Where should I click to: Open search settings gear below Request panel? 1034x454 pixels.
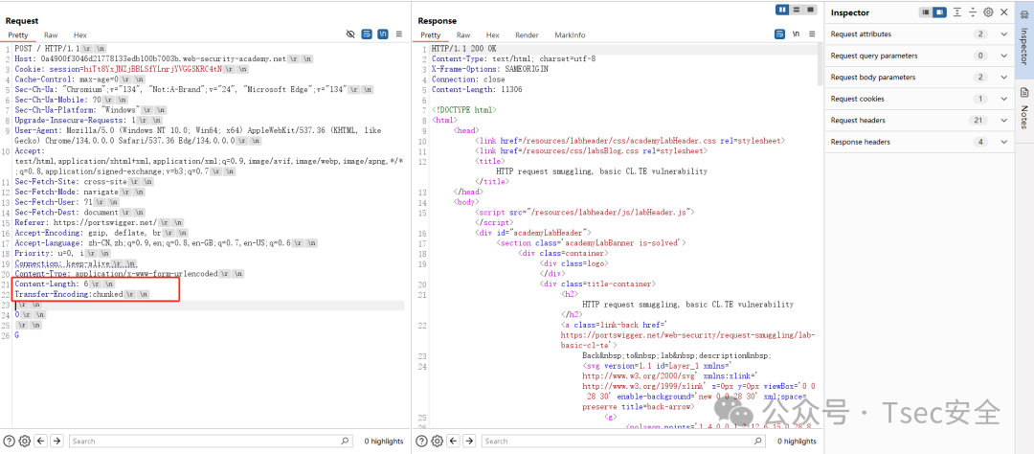25,441
